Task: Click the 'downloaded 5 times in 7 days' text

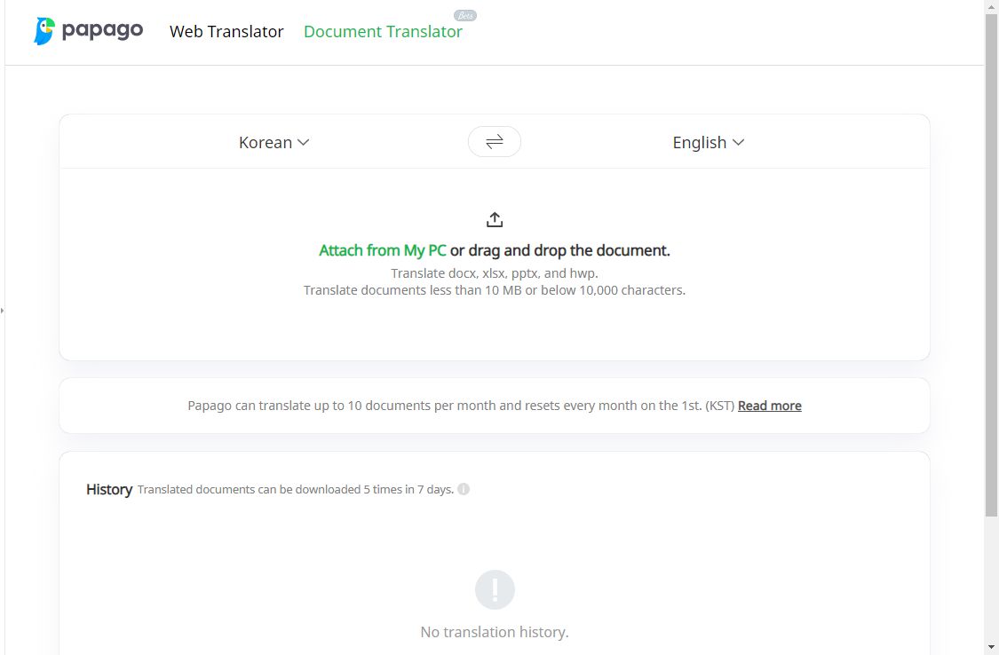Action: tap(296, 490)
